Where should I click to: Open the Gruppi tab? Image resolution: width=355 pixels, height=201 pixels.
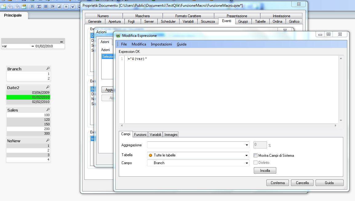point(243,22)
